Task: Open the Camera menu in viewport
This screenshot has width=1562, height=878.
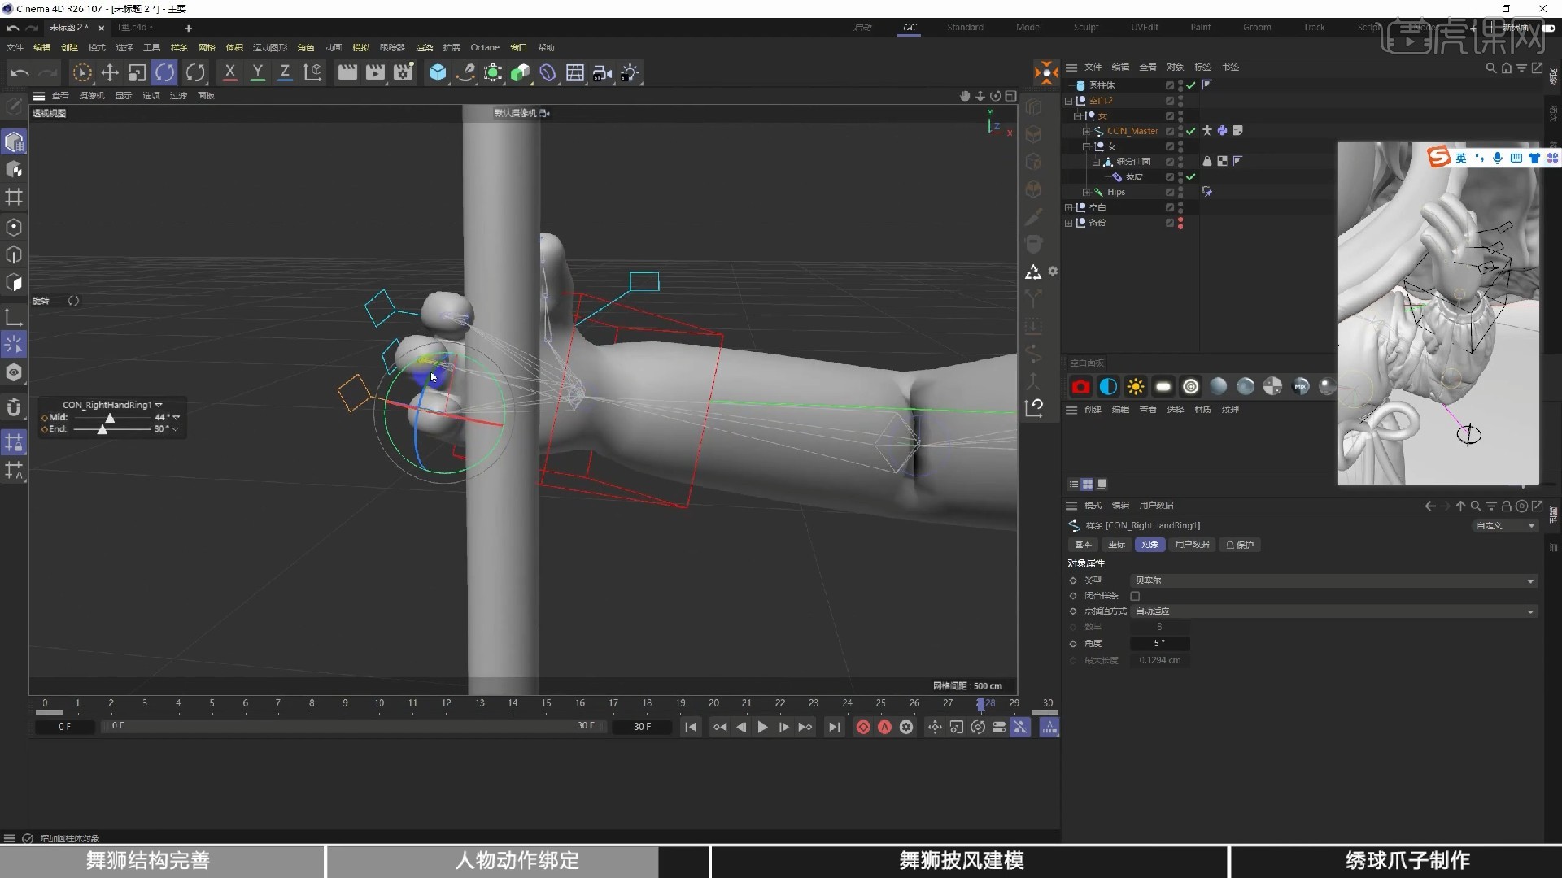Action: tap(92, 96)
